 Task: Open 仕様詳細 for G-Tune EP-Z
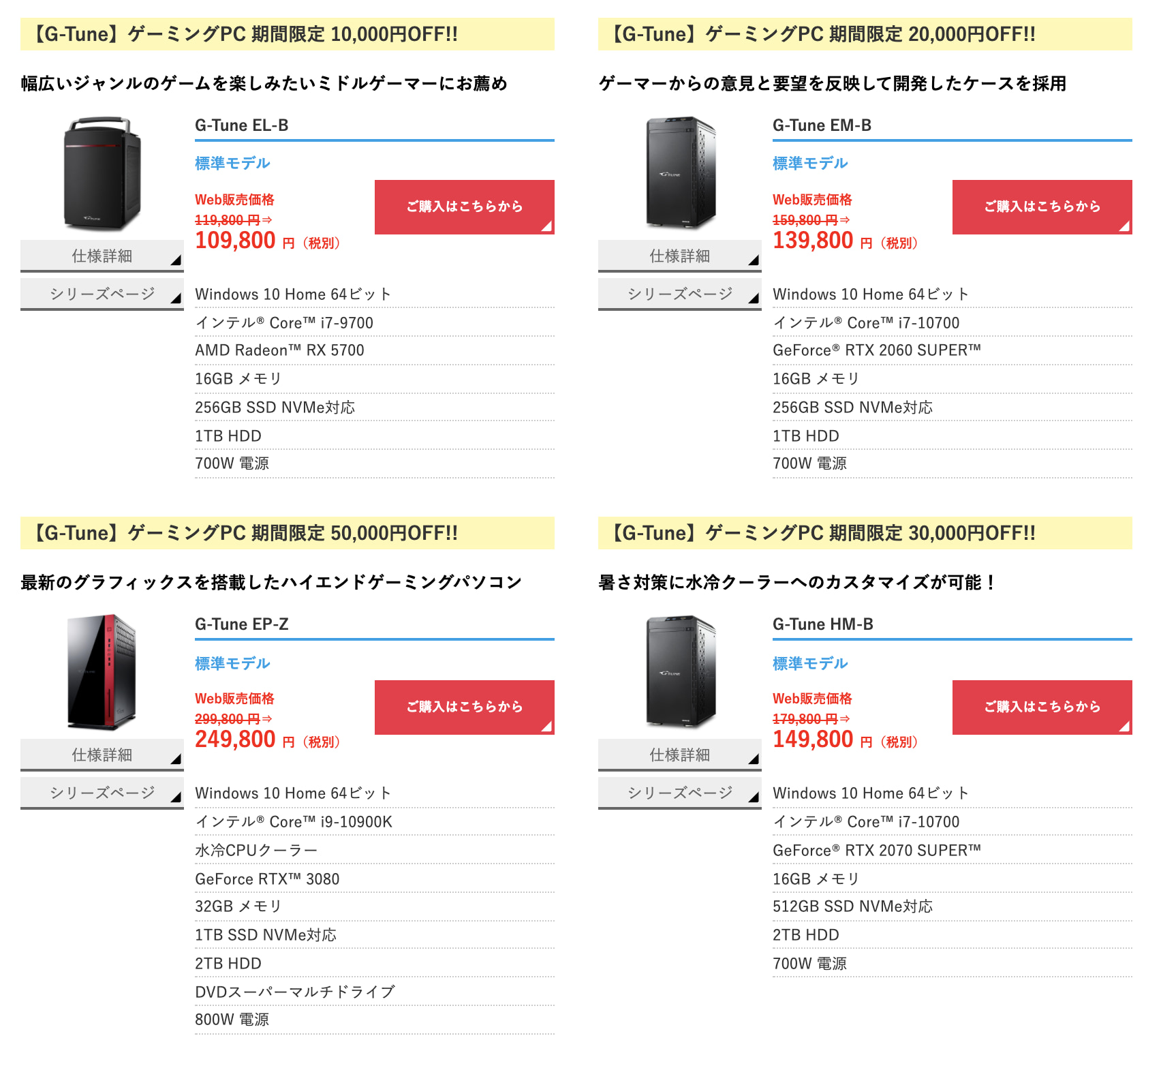(x=102, y=755)
